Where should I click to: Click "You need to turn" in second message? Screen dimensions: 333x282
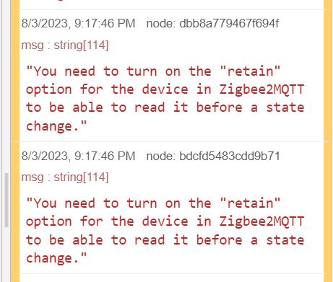pyautogui.click(x=92, y=203)
